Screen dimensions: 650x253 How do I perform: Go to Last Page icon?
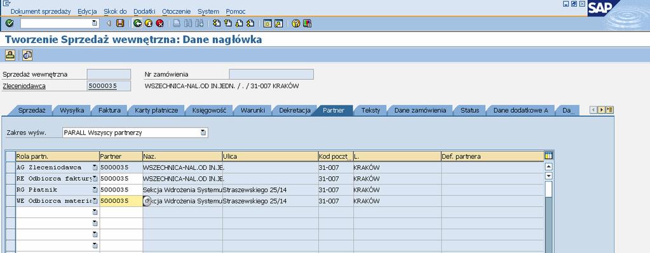250,23
